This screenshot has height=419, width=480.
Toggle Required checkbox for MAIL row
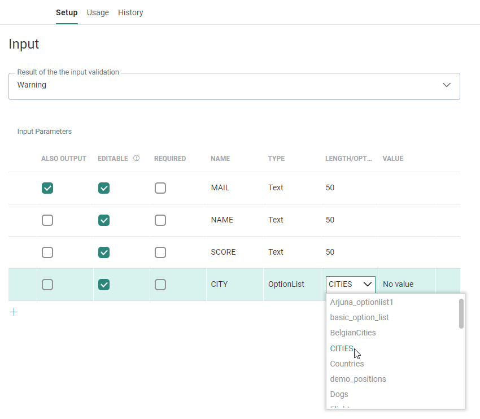click(x=160, y=188)
